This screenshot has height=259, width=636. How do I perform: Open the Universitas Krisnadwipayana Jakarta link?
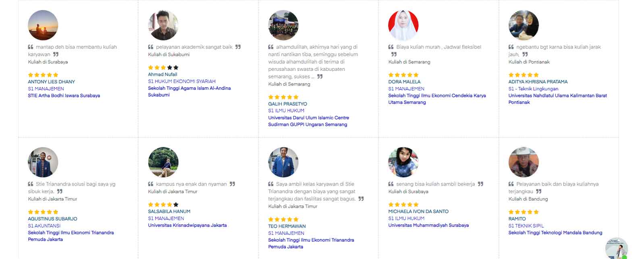tap(187, 226)
